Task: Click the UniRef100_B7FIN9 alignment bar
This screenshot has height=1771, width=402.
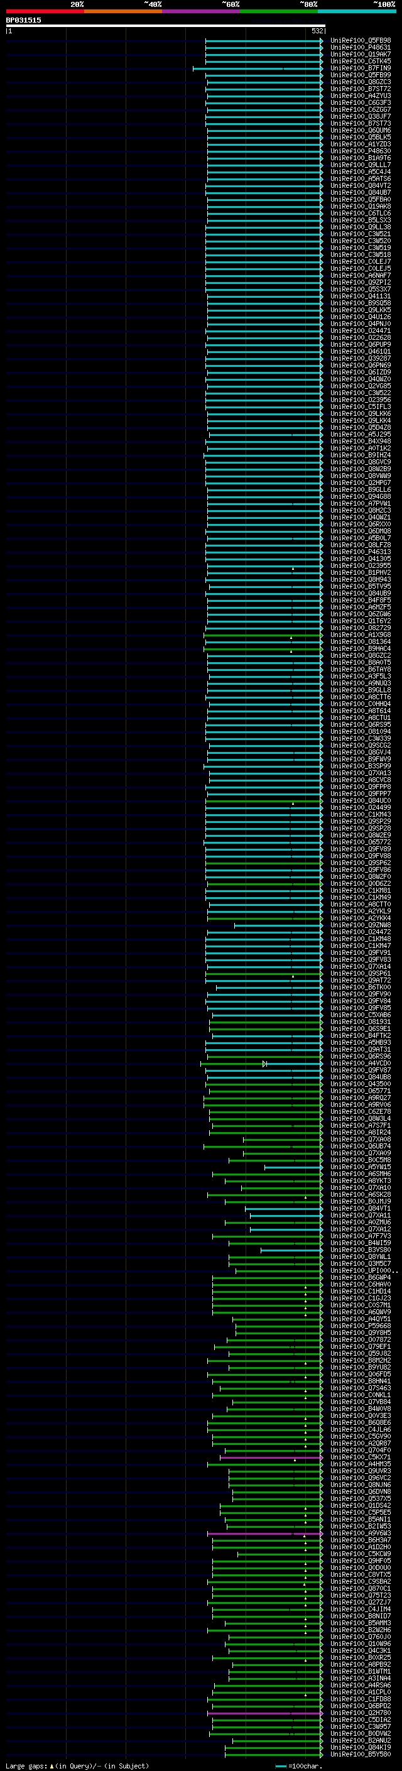Action: pos(258,68)
